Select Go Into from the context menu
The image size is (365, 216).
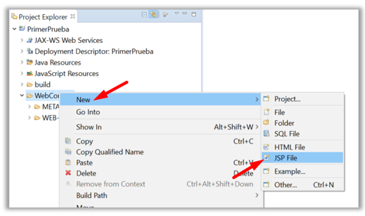88,112
